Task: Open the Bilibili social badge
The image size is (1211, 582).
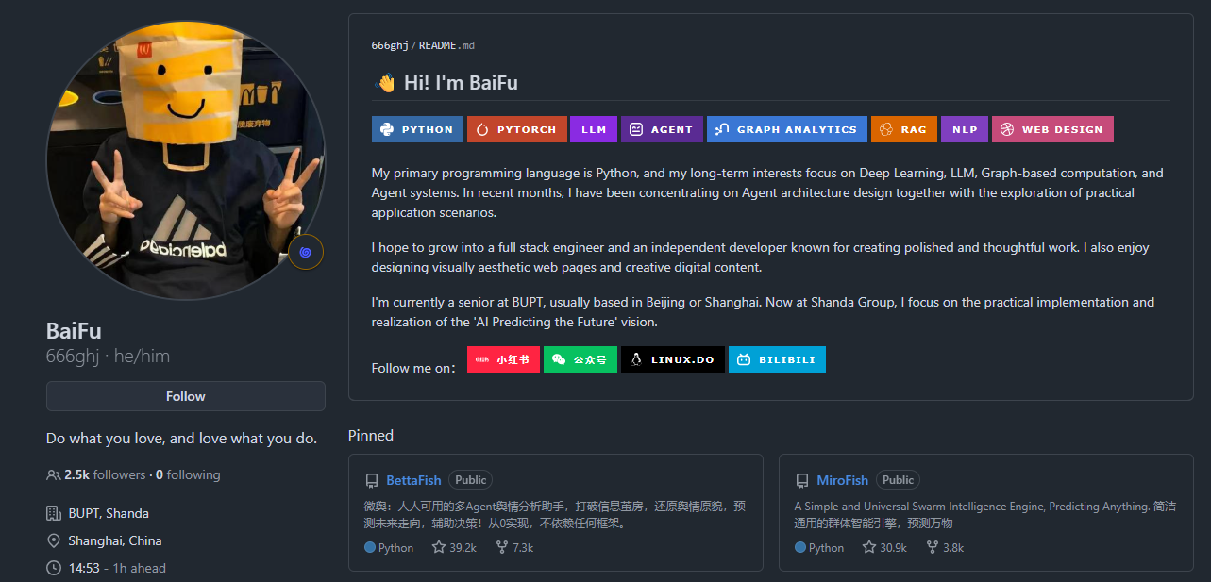Action: point(776,359)
